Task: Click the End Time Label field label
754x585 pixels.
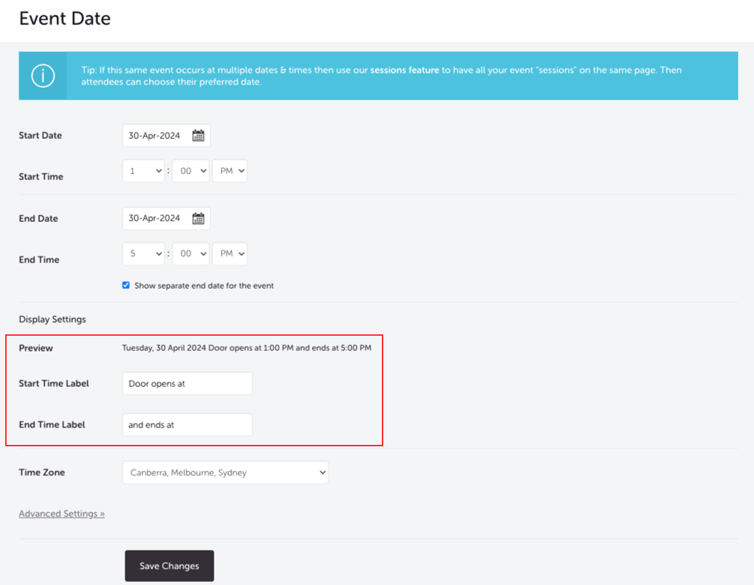Action: click(52, 425)
